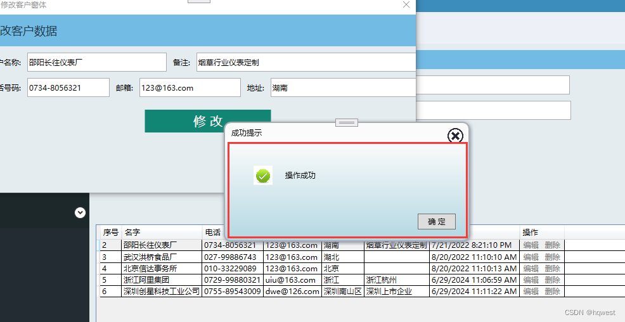Click 删除 for row 武汉洪桥食品厂
The width and height of the screenshot is (625, 322).
click(x=553, y=257)
